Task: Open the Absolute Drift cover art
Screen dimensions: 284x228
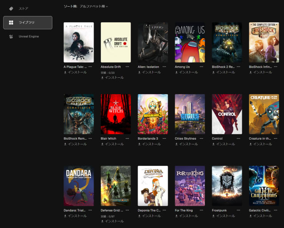Action: [116, 42]
